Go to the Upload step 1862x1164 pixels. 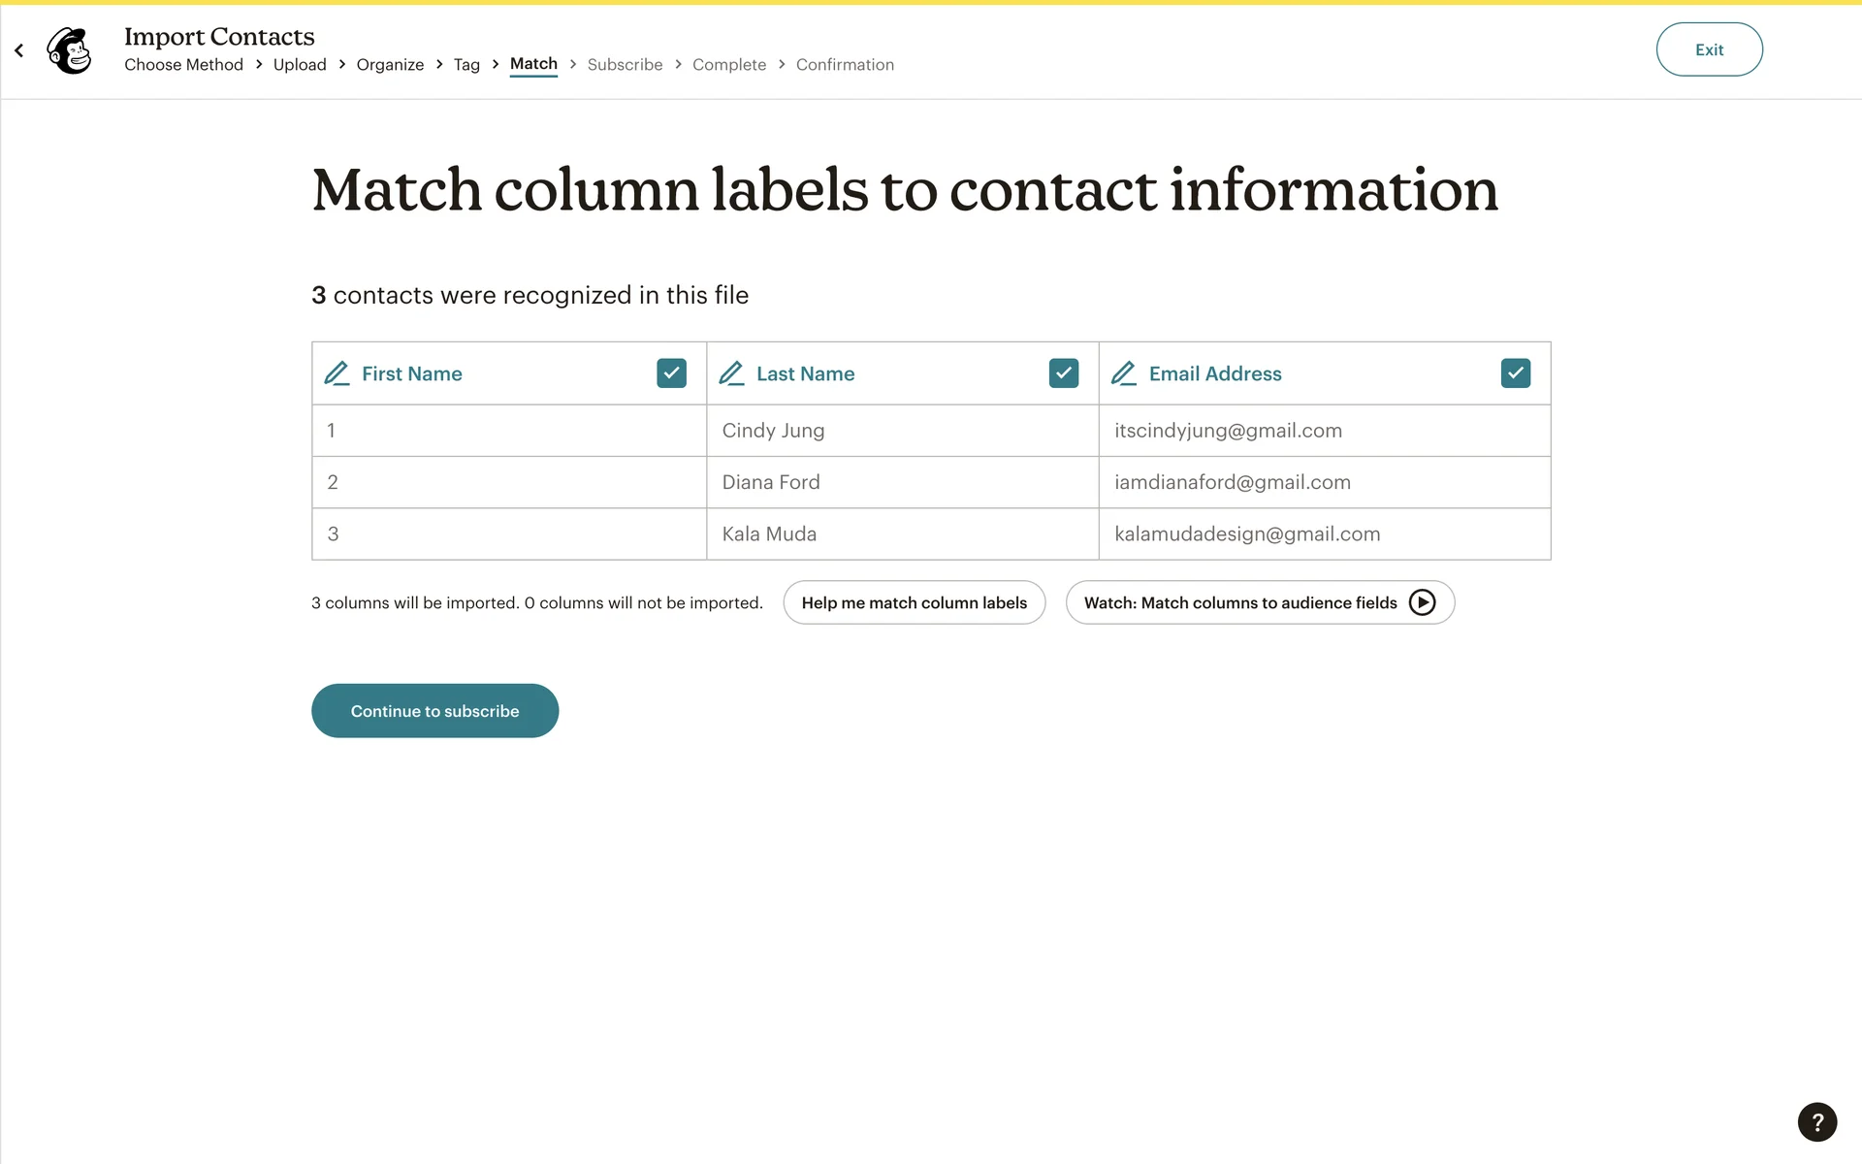300,65
